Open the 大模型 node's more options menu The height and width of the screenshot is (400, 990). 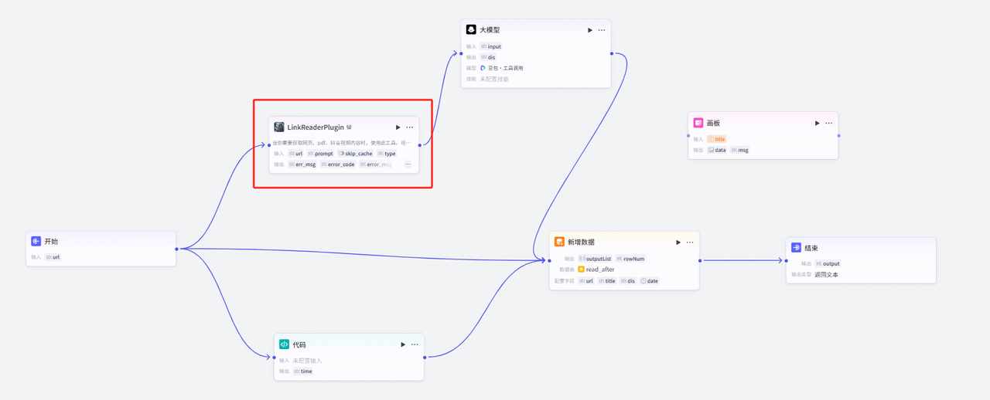pyautogui.click(x=602, y=30)
